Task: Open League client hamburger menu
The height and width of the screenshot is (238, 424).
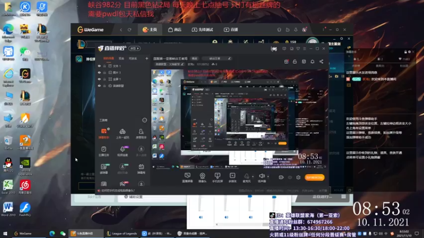Action: pos(343,197)
